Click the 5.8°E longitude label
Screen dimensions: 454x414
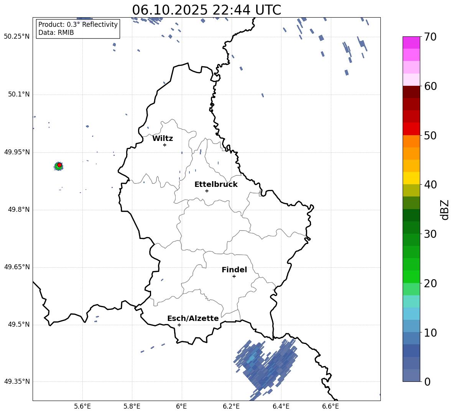132,406
